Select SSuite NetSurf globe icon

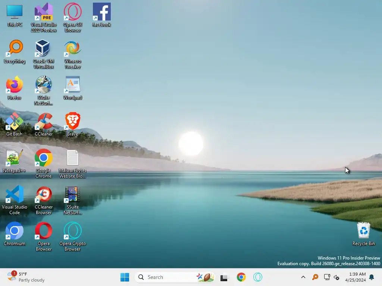coord(44,90)
